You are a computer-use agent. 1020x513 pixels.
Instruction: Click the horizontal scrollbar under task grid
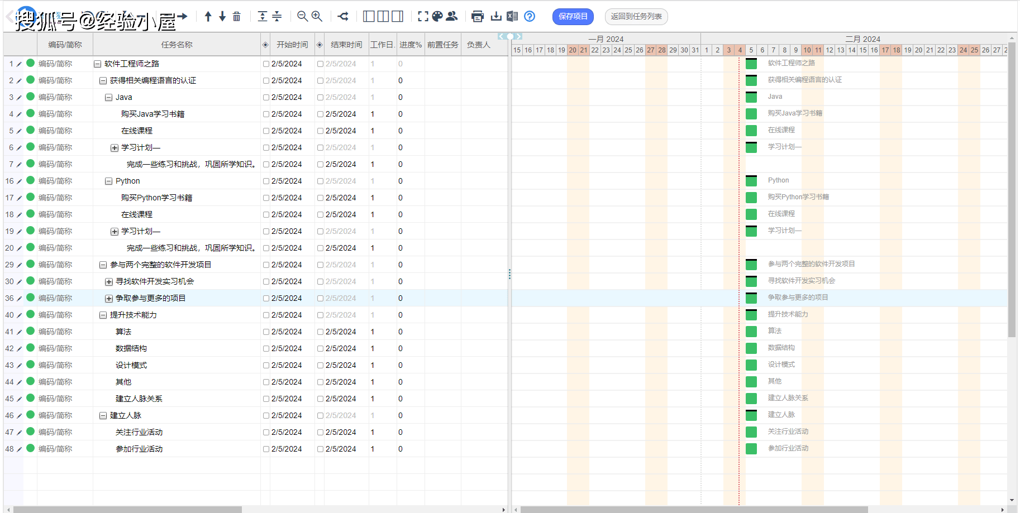(127, 510)
